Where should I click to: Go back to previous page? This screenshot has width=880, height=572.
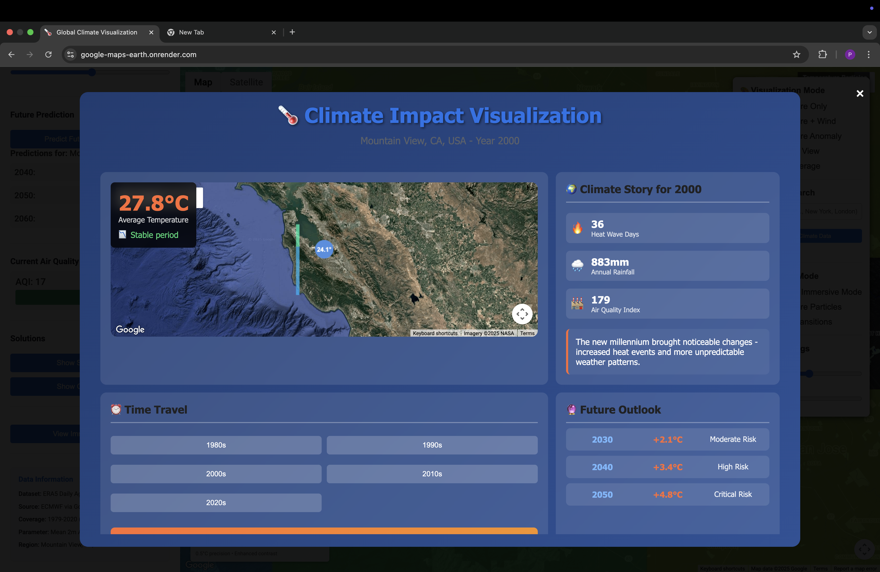tap(12, 55)
